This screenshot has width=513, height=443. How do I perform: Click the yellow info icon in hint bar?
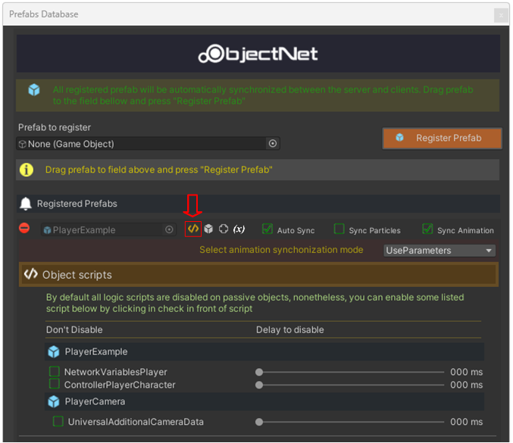coord(27,170)
